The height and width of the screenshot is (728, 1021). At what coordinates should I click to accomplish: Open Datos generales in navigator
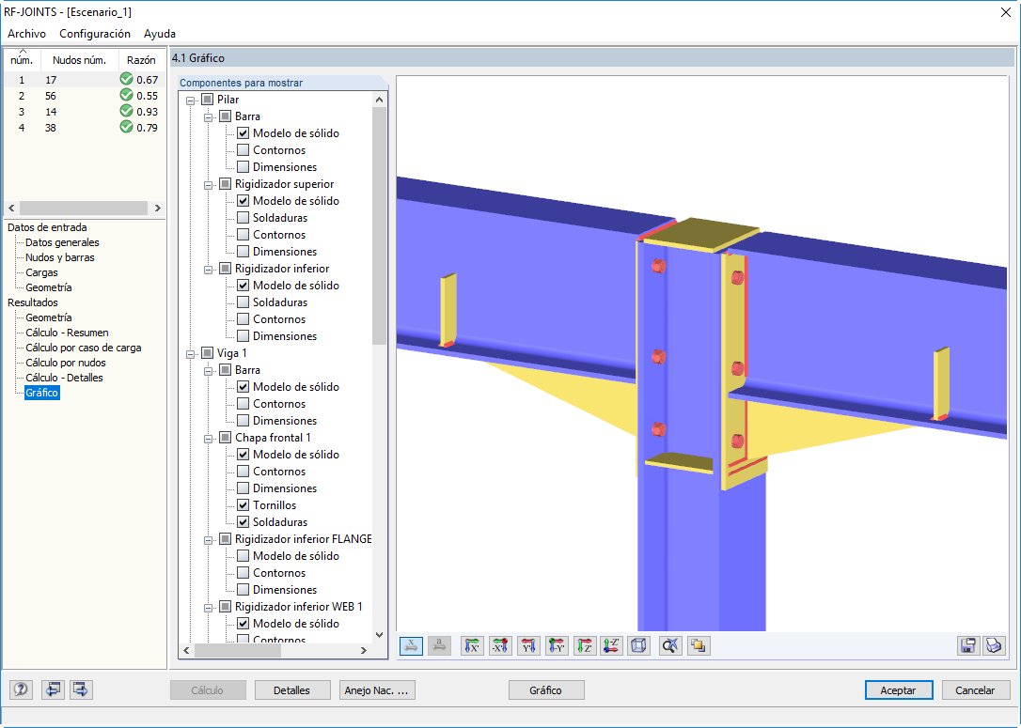62,242
